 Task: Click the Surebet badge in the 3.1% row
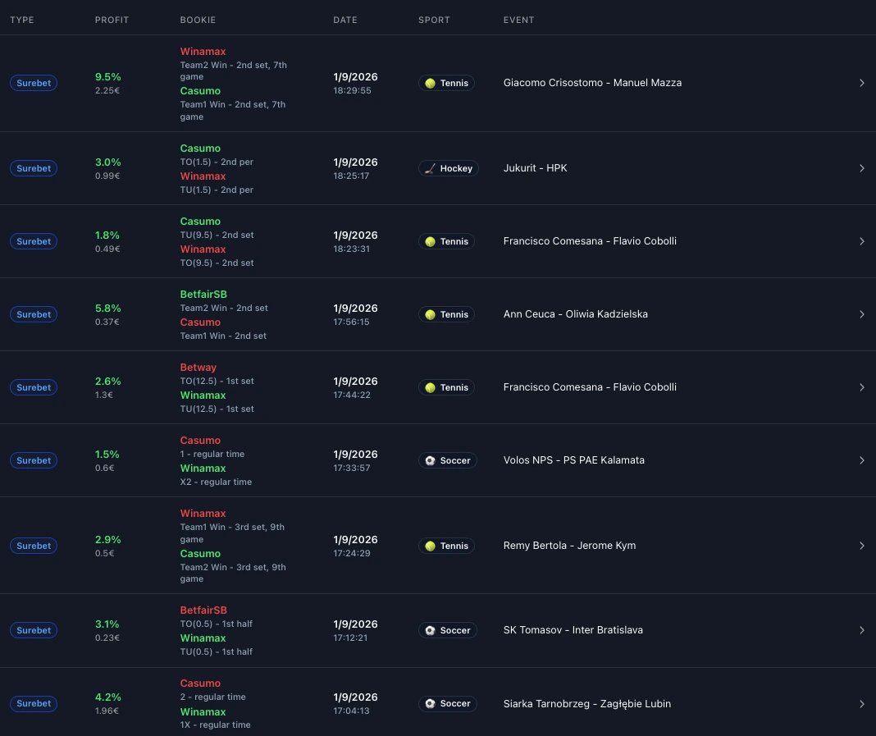34,630
